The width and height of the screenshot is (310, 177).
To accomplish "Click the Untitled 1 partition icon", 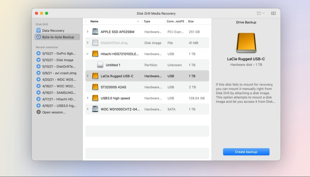I will (100, 65).
